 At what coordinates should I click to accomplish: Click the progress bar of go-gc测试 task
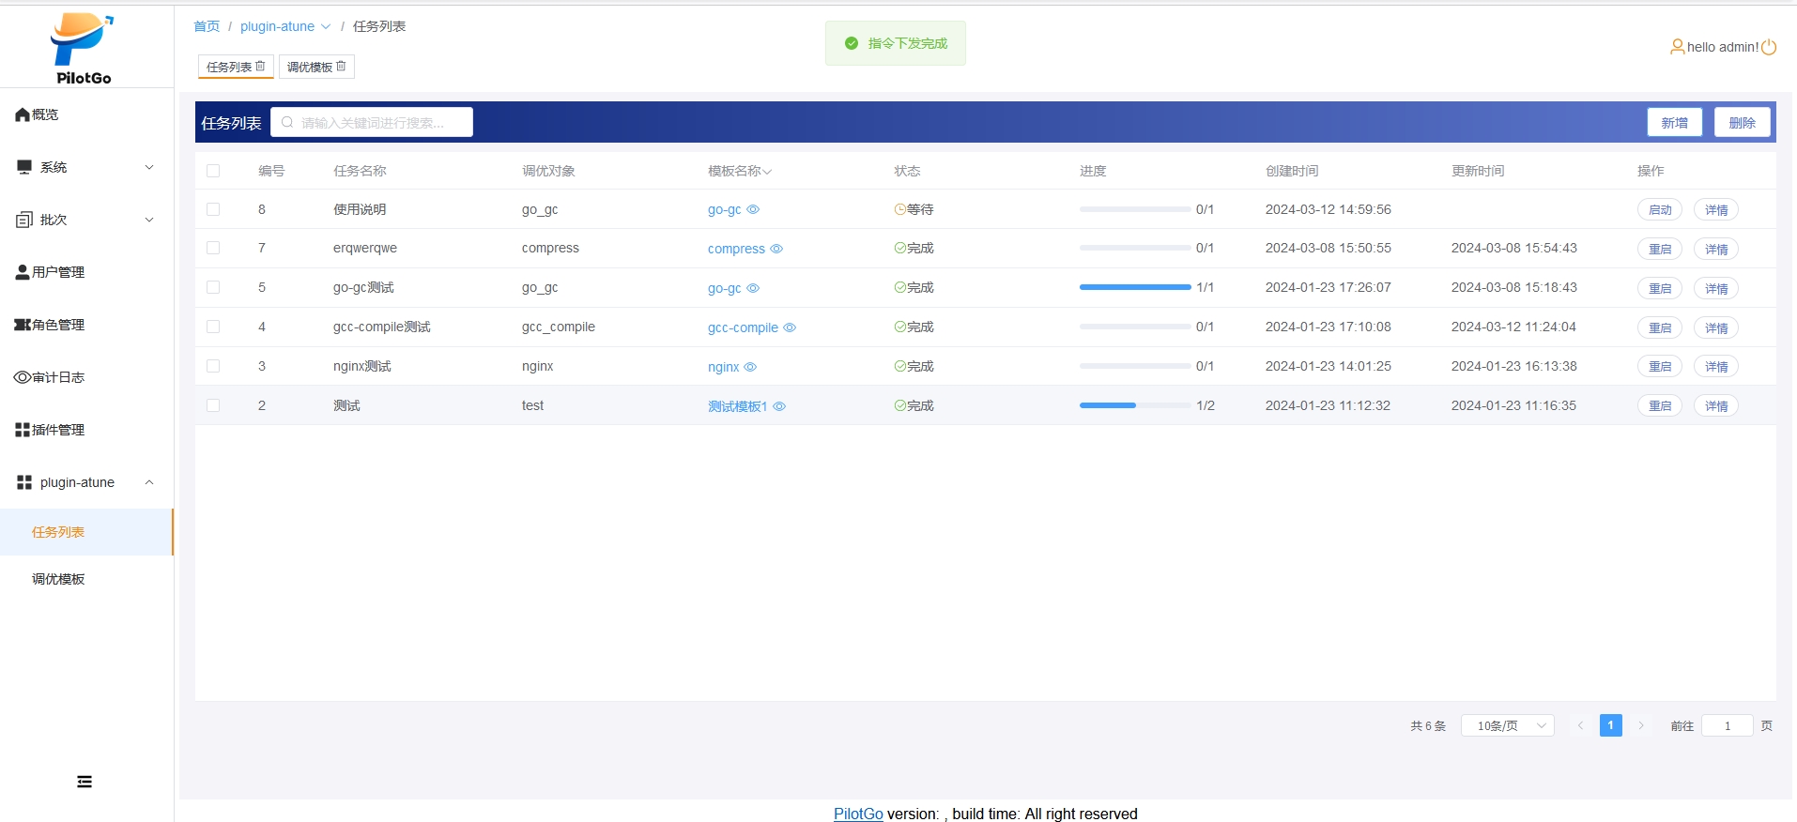point(1134,287)
